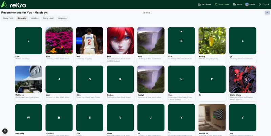Match by University
Viewport: 271px width, 136px height.
pyautogui.click(x=22, y=18)
